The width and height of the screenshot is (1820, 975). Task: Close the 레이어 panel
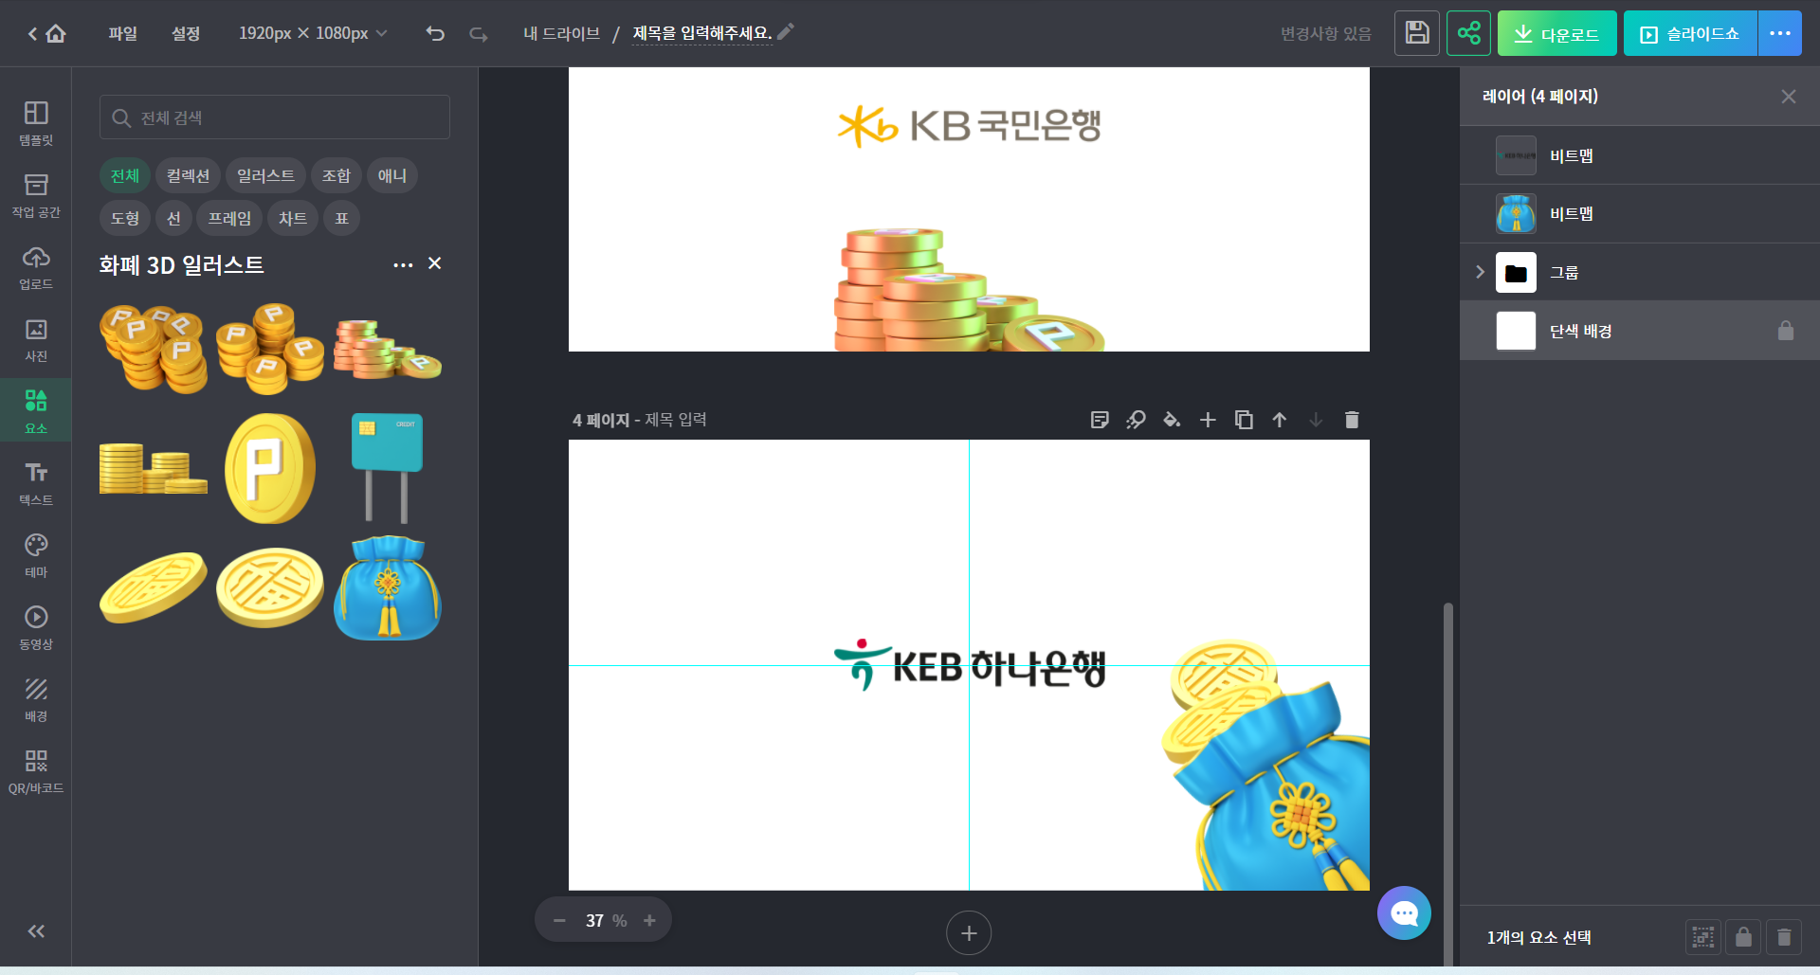pos(1789,97)
